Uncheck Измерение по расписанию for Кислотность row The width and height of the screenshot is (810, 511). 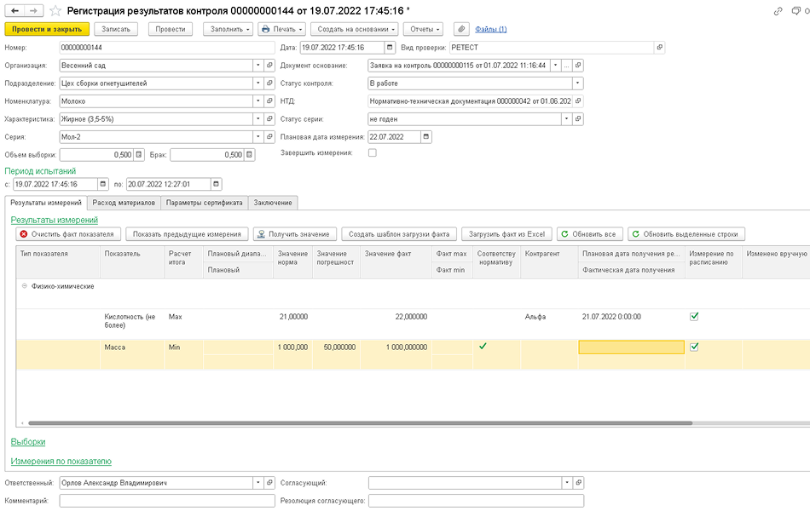pos(694,317)
